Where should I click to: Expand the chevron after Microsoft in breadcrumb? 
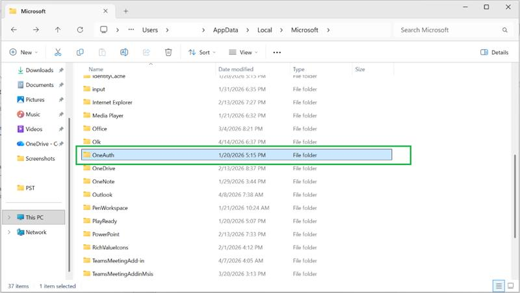pyautogui.click(x=328, y=30)
